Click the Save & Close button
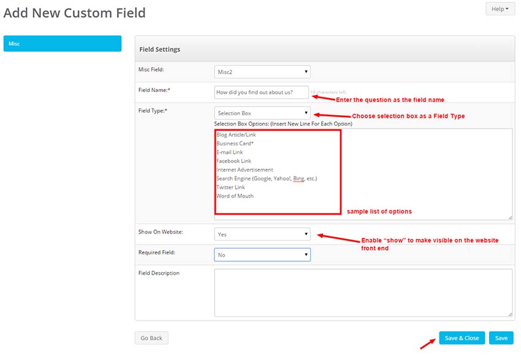This screenshot has height=358, width=521. coord(462,338)
